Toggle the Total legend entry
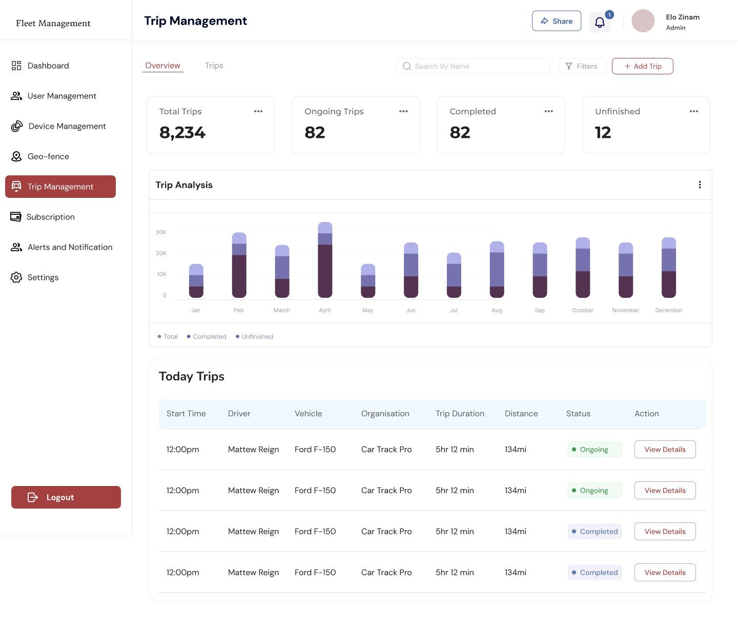The width and height of the screenshot is (738, 628). (x=168, y=337)
